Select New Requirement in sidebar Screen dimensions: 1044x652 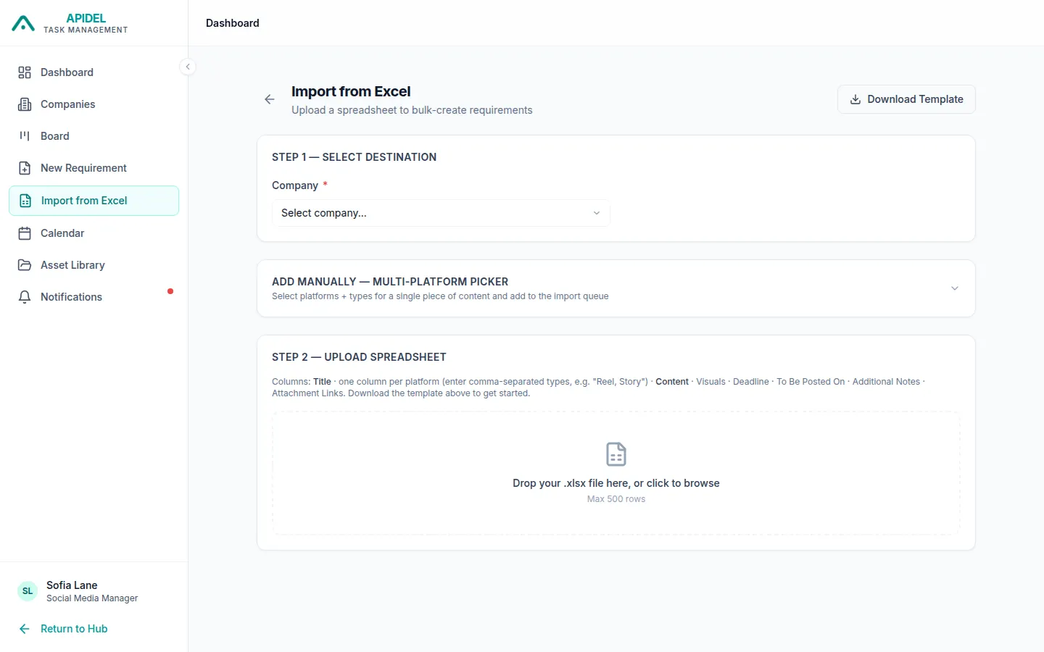(94, 168)
